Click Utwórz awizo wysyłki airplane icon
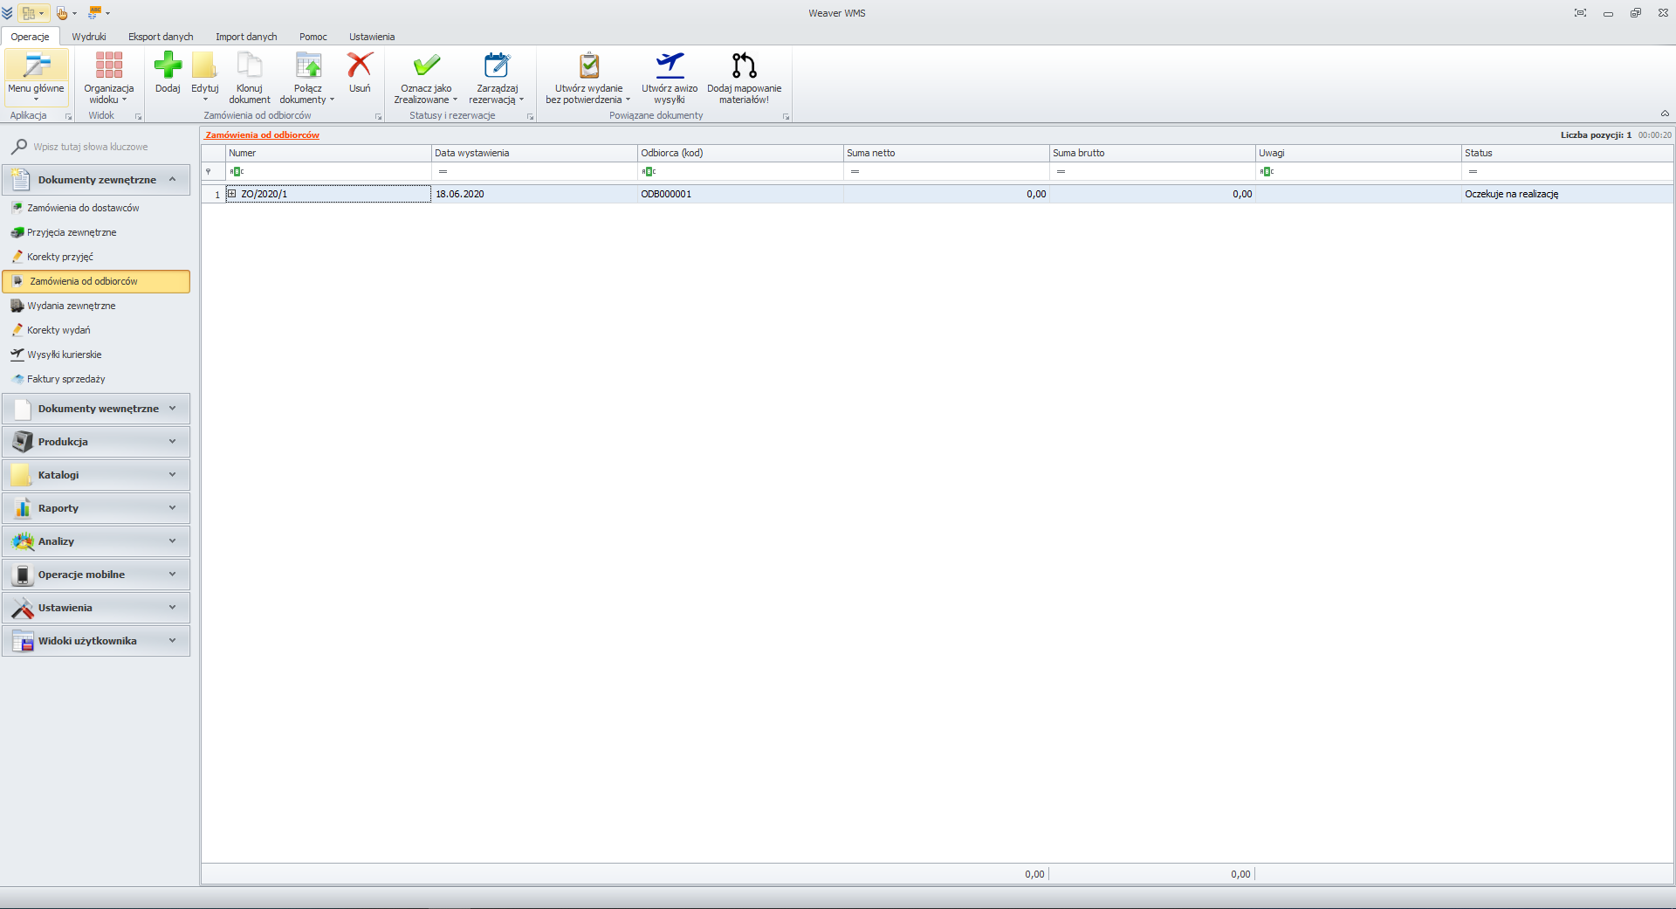Screen dimensions: 1676x909 [x=670, y=66]
